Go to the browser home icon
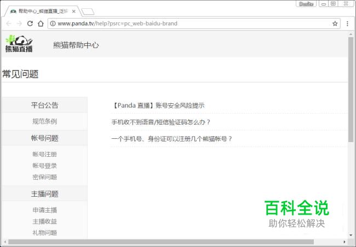 click(41, 23)
